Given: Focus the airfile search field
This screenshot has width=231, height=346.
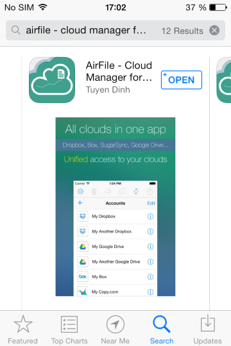Looking at the screenshot, I should pyautogui.click(x=116, y=30).
